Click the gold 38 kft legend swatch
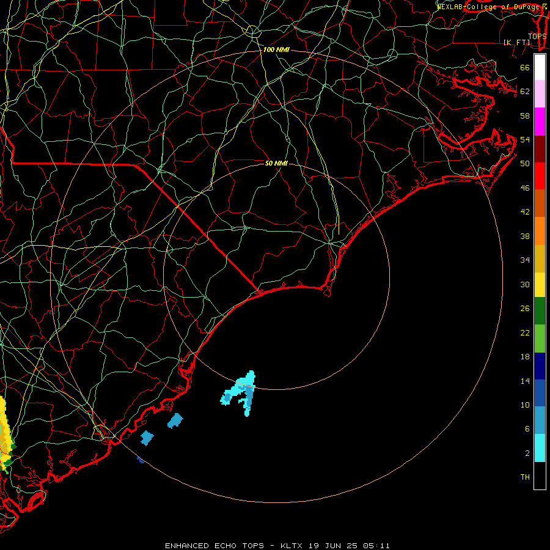 point(540,258)
